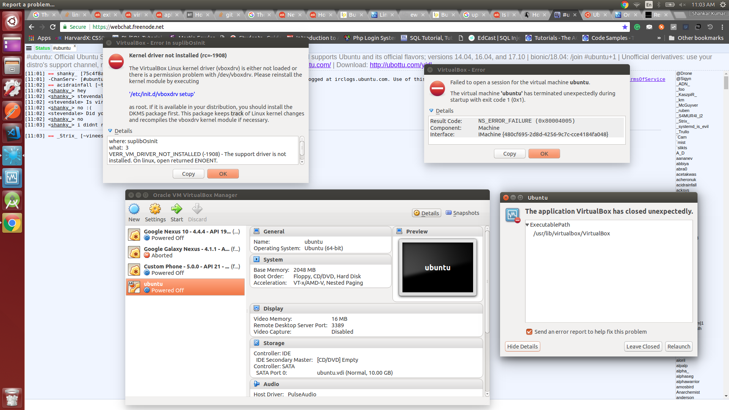729x410 pixels.
Task: Click the clock showing 11:03 AM
Action: click(703, 5)
